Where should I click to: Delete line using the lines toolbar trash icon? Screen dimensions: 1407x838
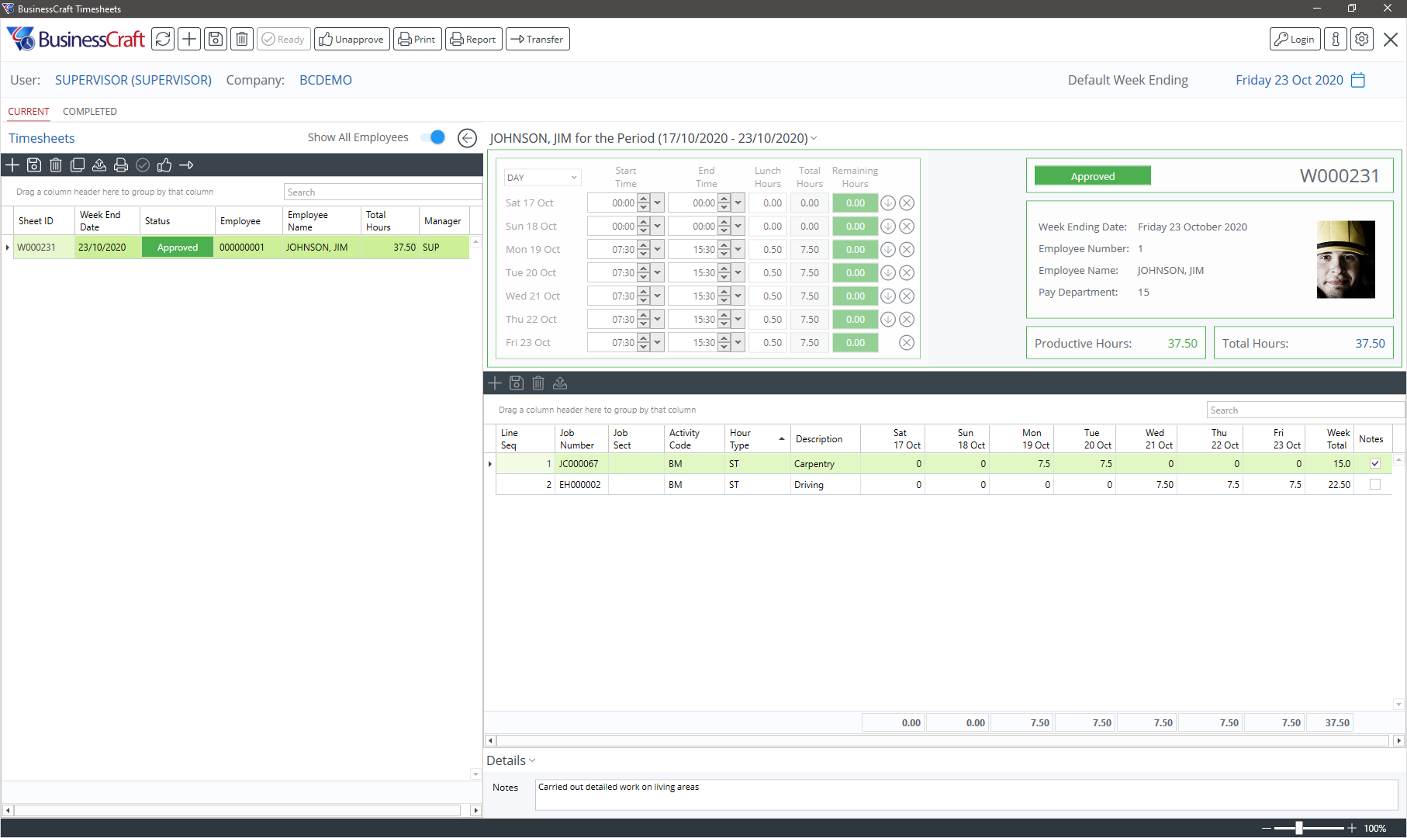pyautogui.click(x=538, y=383)
